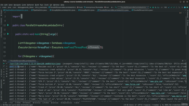Change UTF-8 file encoding in status bar
The height and width of the screenshot is (106, 189).
click(x=140, y=105)
